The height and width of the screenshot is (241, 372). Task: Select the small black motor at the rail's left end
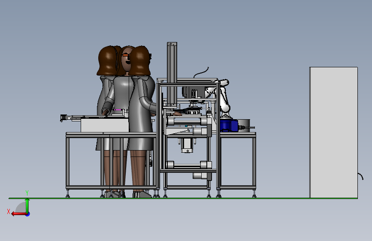coord(64,117)
